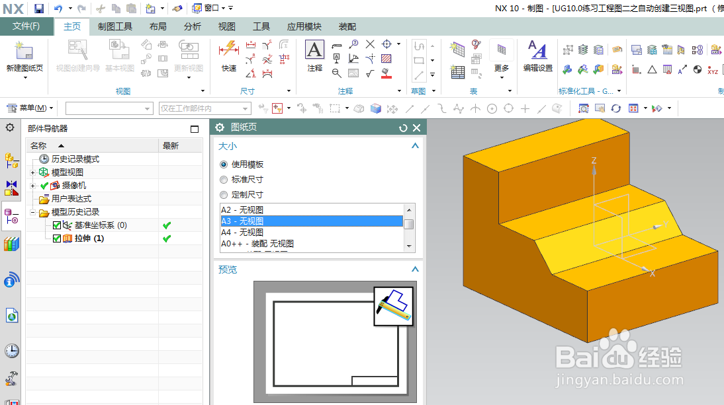This screenshot has width=724, height=405.
Task: Collapse the 大小 section chevron
Action: pyautogui.click(x=415, y=145)
